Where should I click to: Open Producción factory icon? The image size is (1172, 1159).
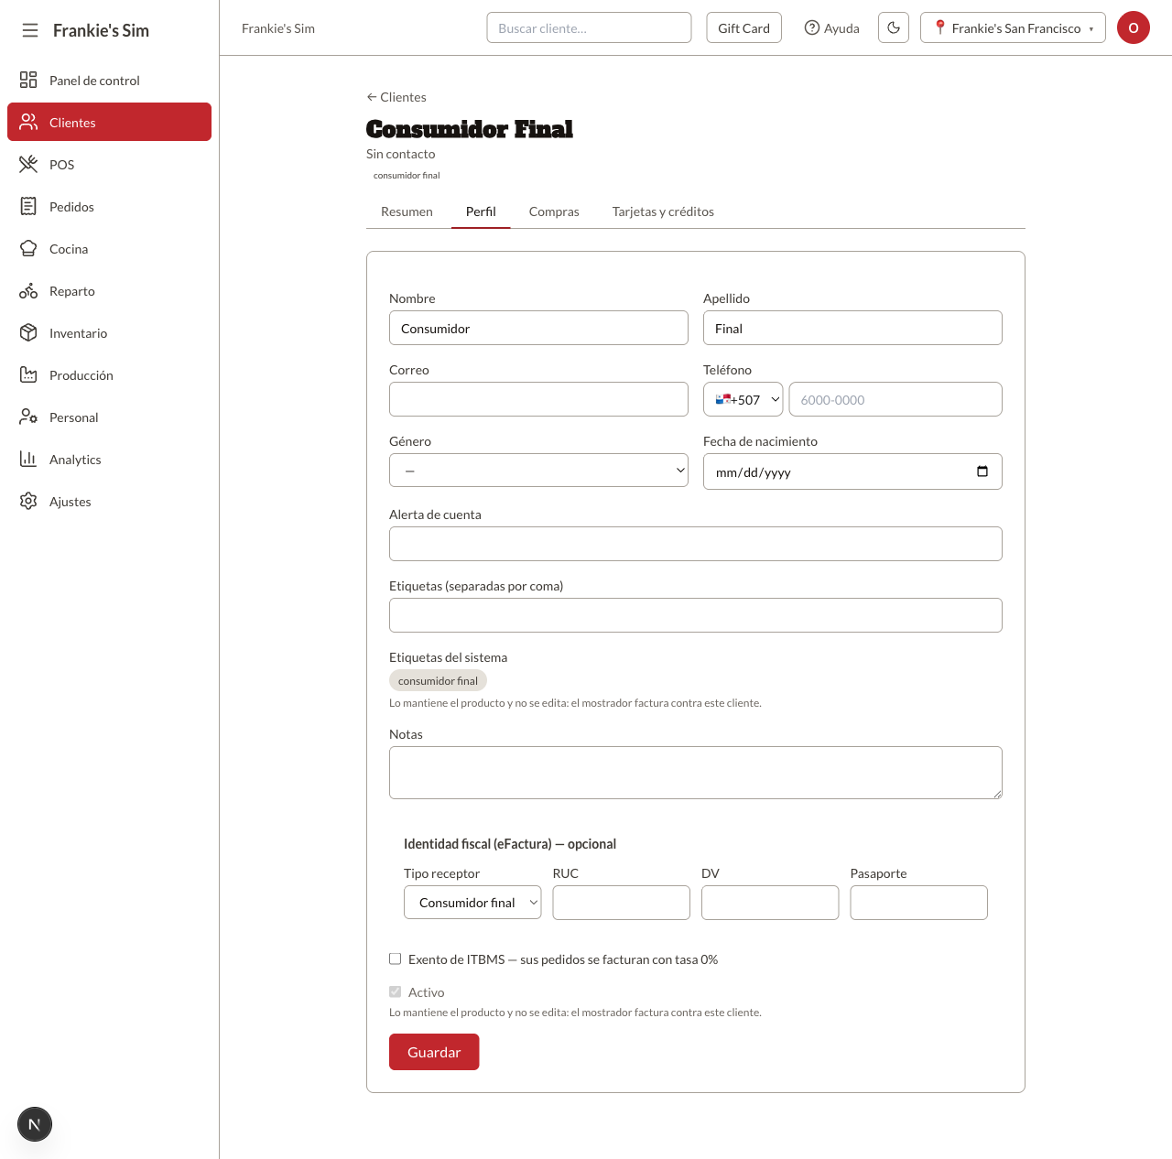point(28,375)
